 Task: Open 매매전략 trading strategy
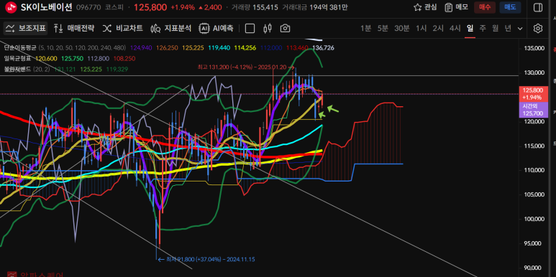coord(74,28)
